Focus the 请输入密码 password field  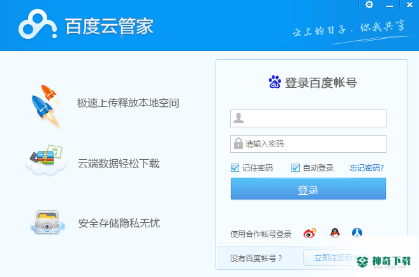click(308, 144)
